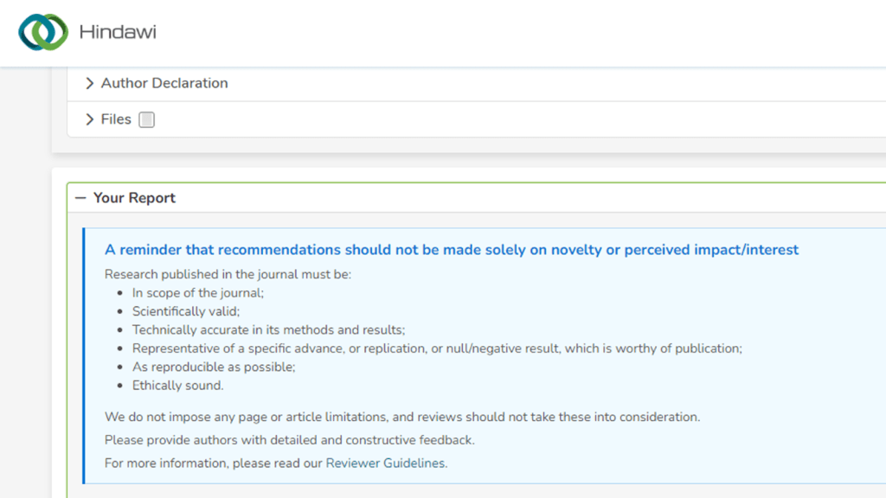Click the Hindawi wordmark text
886x498 pixels.
click(118, 33)
